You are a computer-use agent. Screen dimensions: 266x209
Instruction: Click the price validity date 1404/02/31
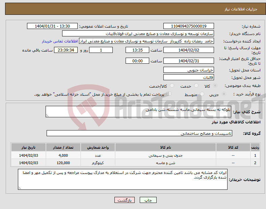point(188,61)
